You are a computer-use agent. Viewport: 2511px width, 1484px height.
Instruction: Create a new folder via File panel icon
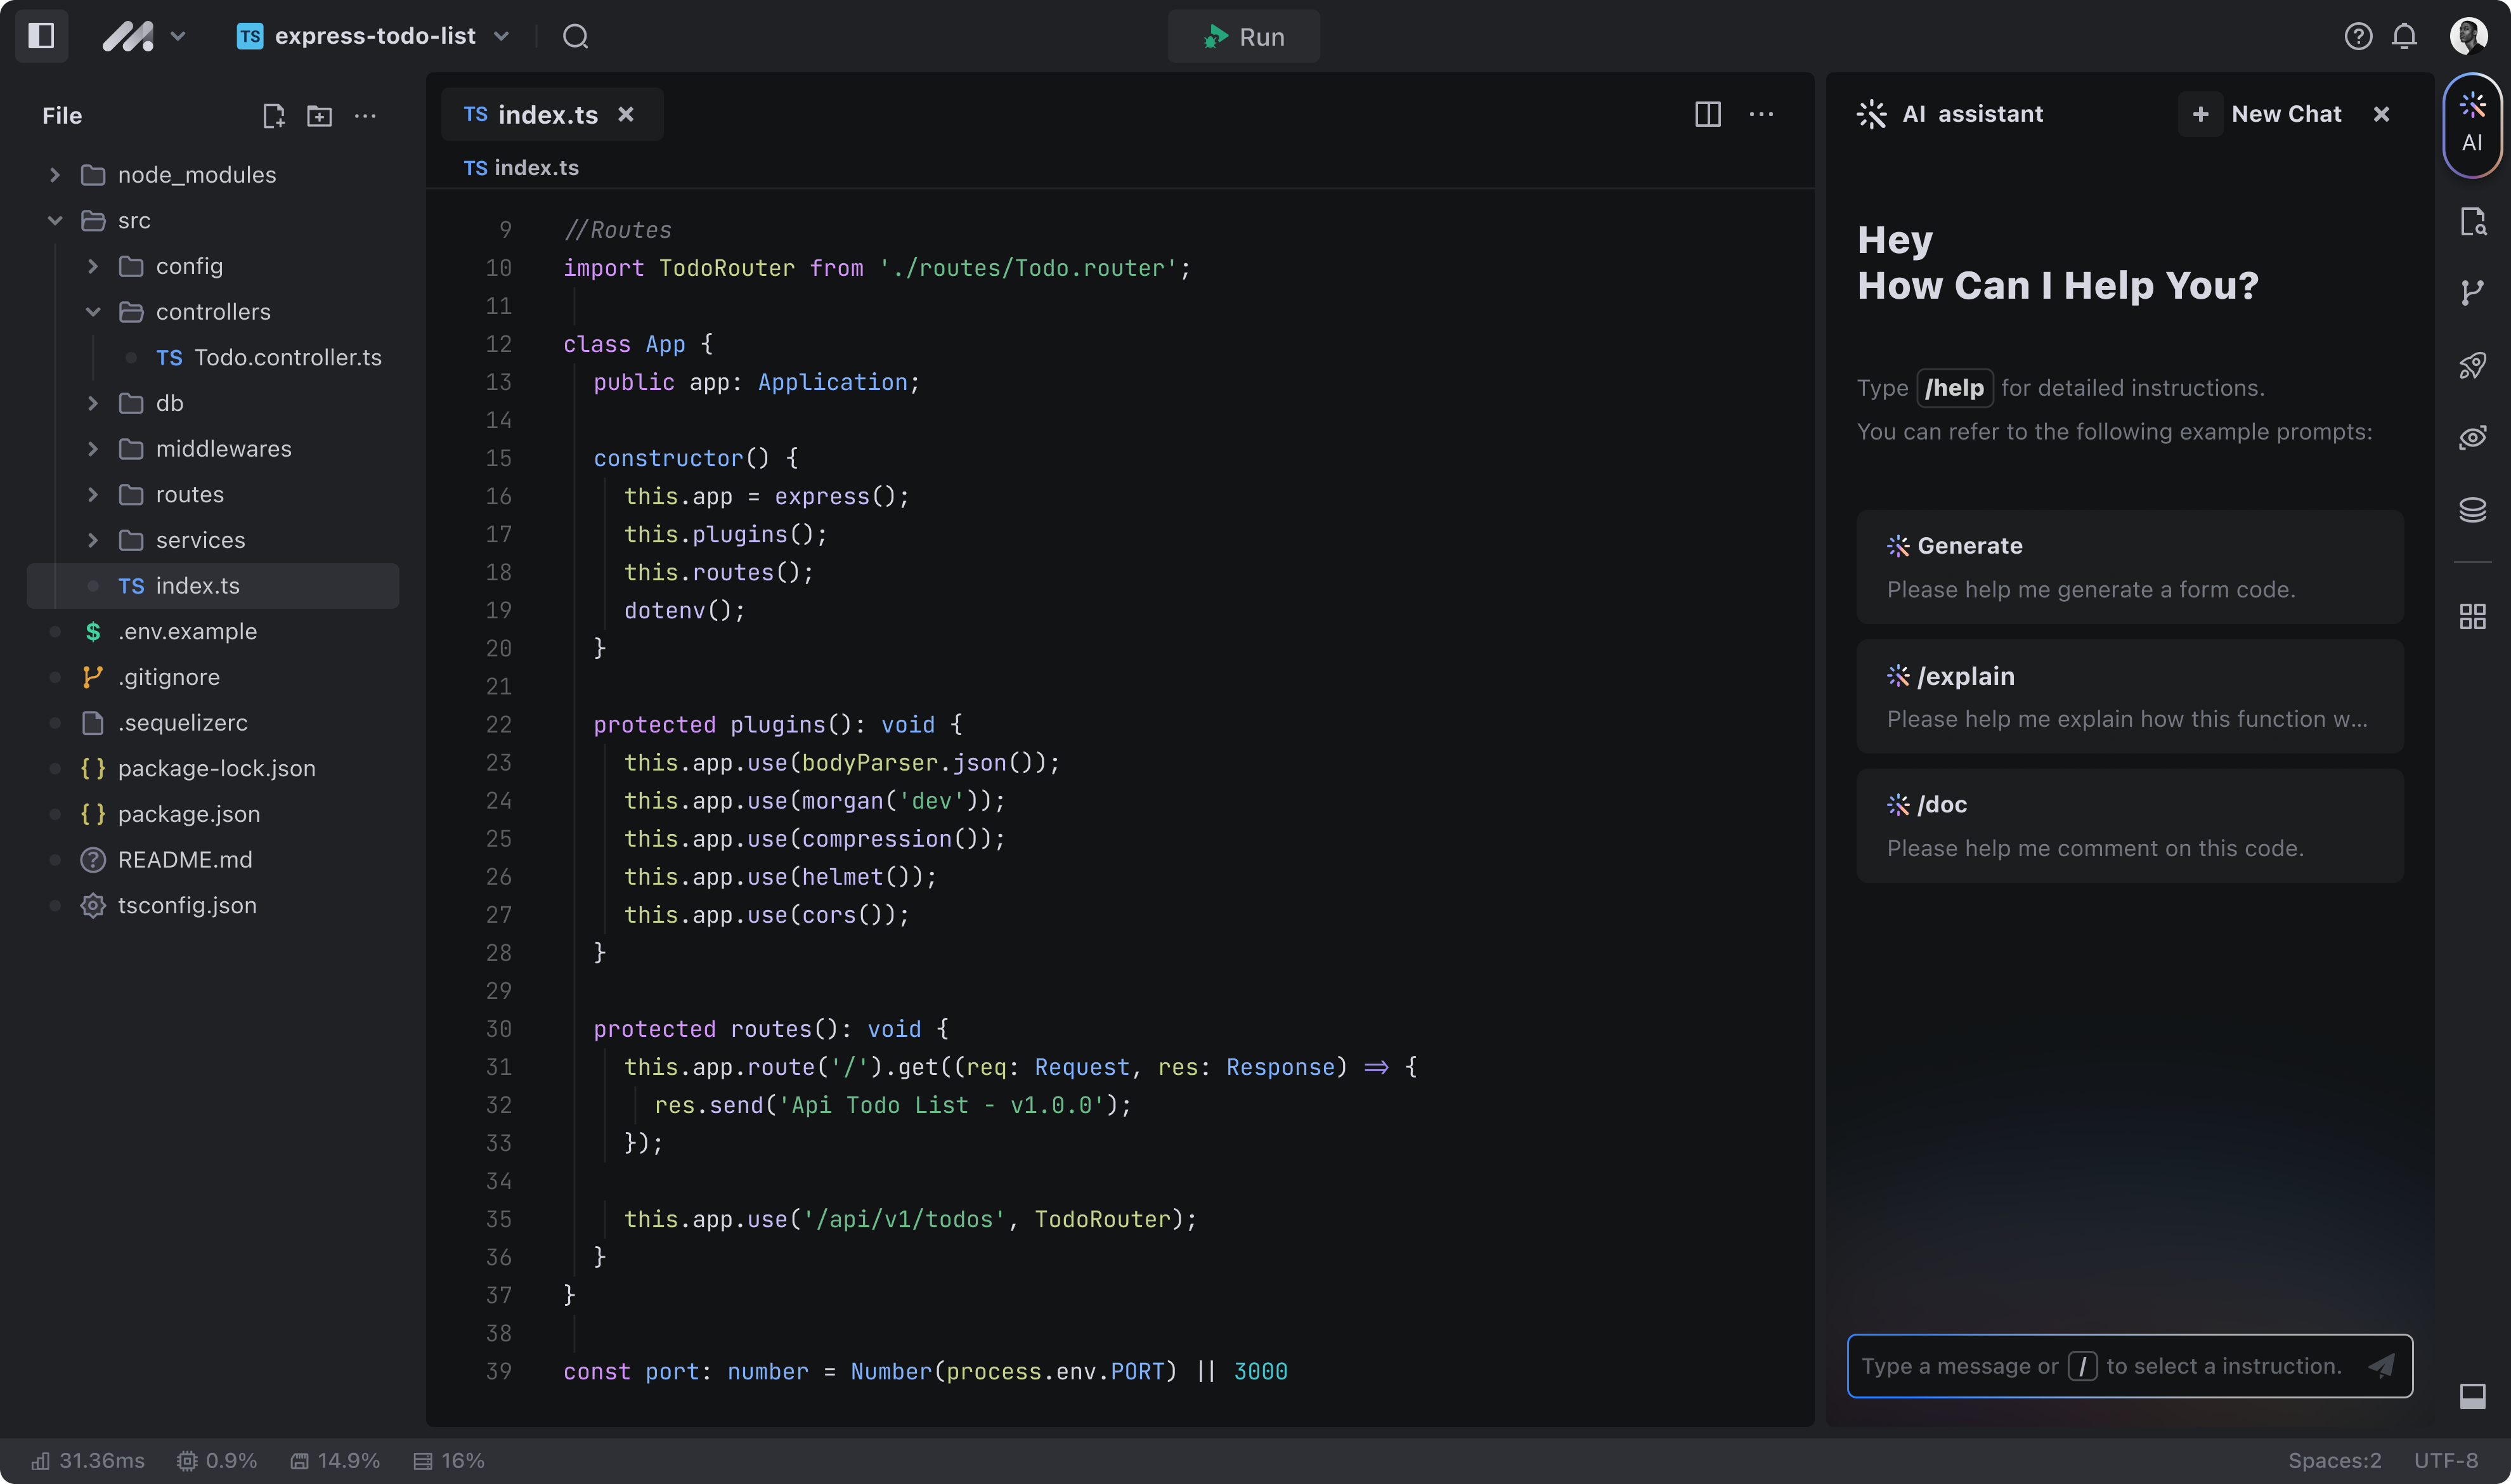[319, 116]
